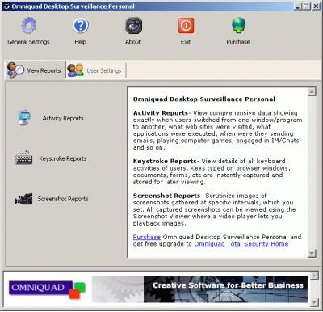Open General Settings gear icon
The height and width of the screenshot is (312, 323).
(x=28, y=25)
